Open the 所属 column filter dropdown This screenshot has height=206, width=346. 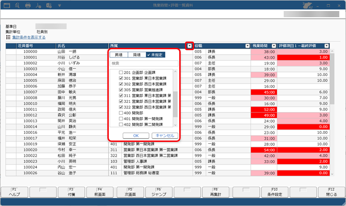(190, 46)
